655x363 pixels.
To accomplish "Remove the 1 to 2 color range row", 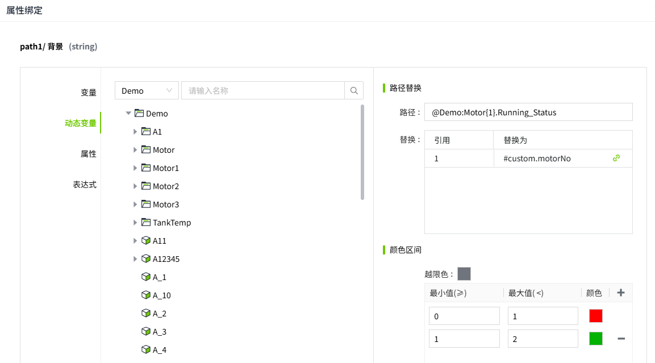I will (x=621, y=339).
